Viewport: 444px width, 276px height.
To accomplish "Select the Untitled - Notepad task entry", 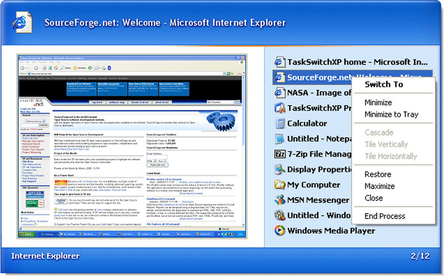I will [312, 139].
